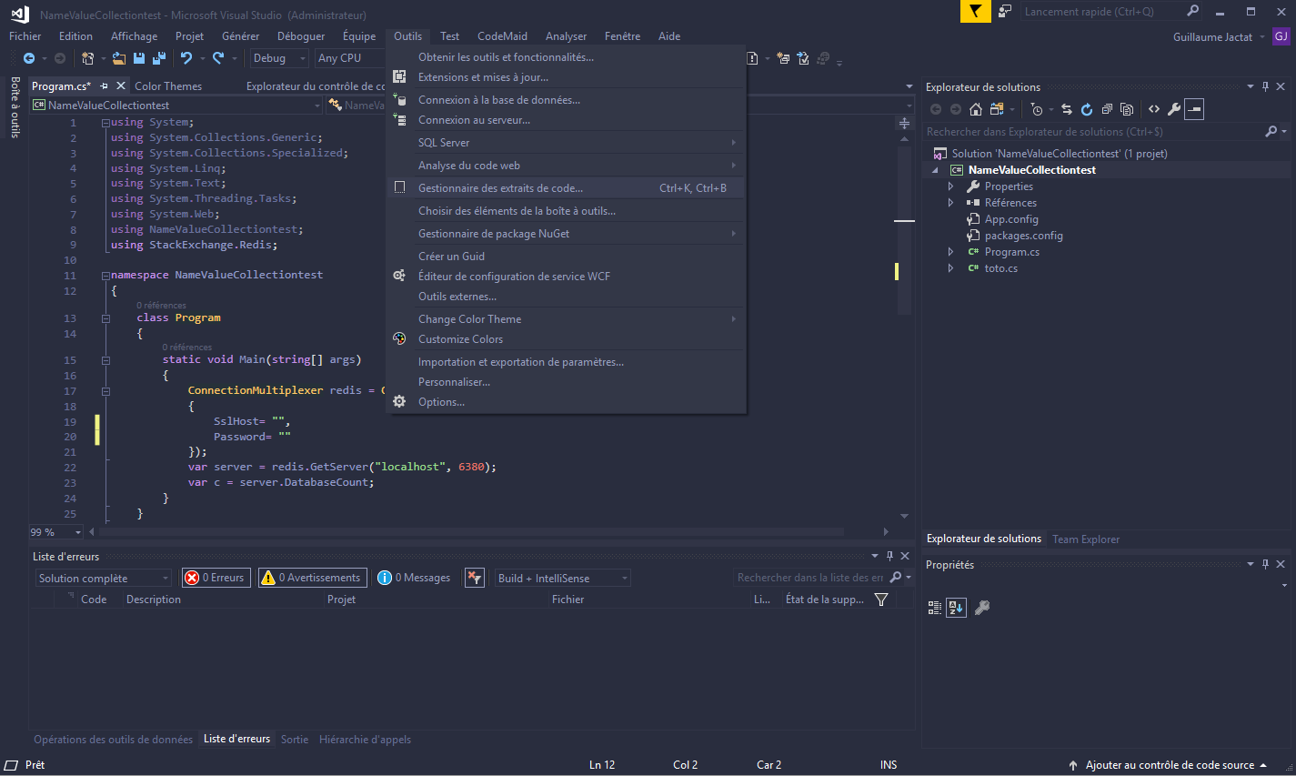Open Properties wrench icon in Solution Explorer toolbar

tap(1174, 109)
